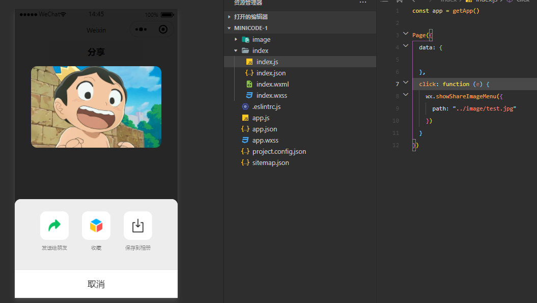This screenshot has width=537, height=303.
Task: Tap the colorful cube favorites icon
Action: tap(96, 226)
